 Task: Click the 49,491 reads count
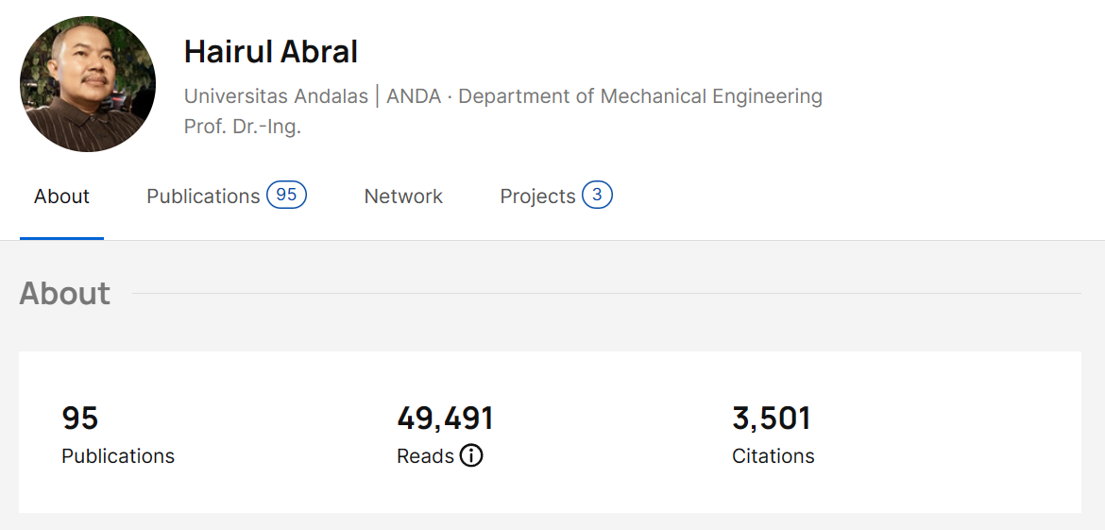pos(445,418)
